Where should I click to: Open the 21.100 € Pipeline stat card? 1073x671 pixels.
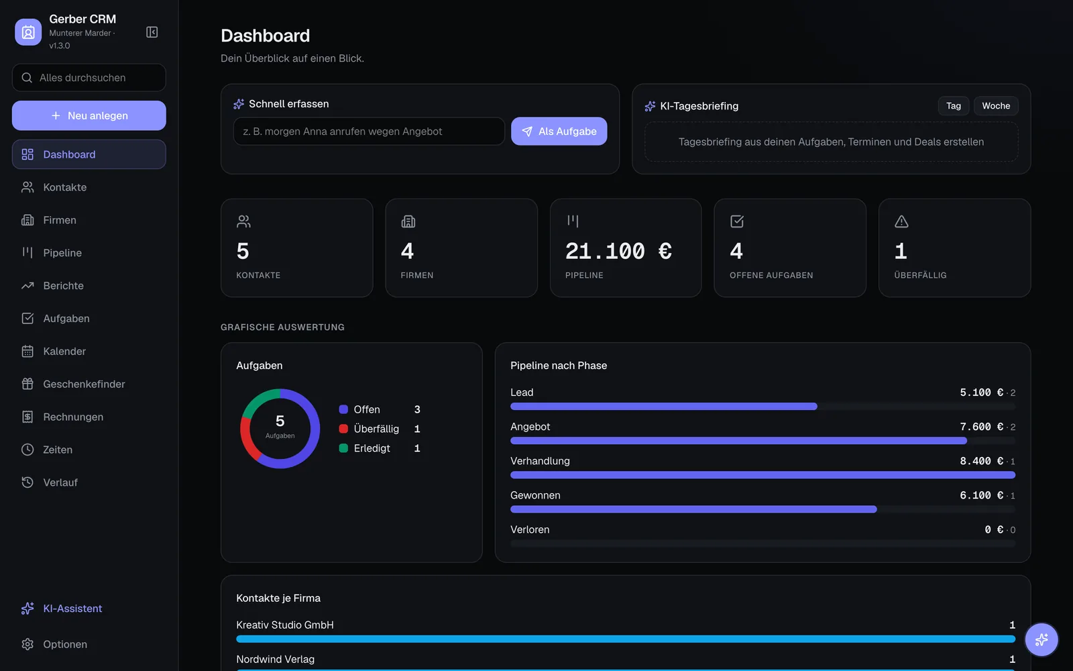(x=626, y=248)
